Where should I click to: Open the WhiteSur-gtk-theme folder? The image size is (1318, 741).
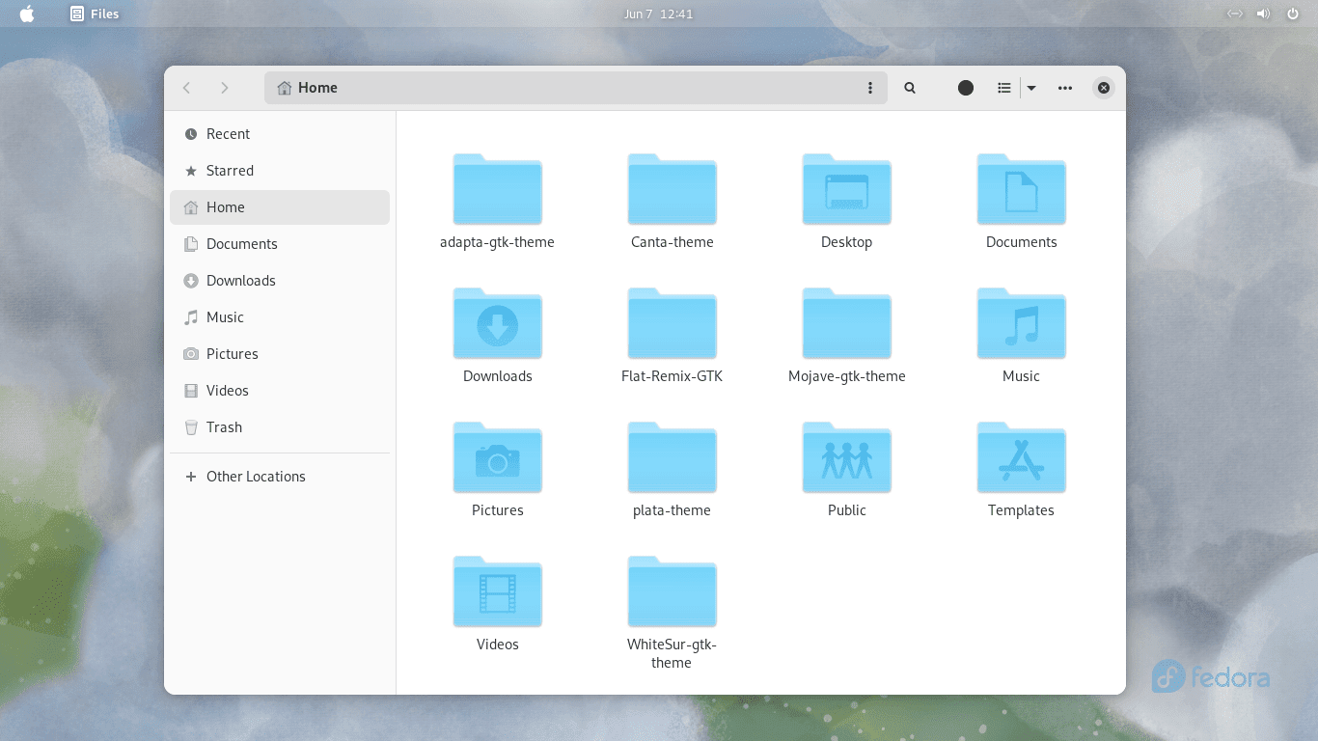pyautogui.click(x=672, y=592)
